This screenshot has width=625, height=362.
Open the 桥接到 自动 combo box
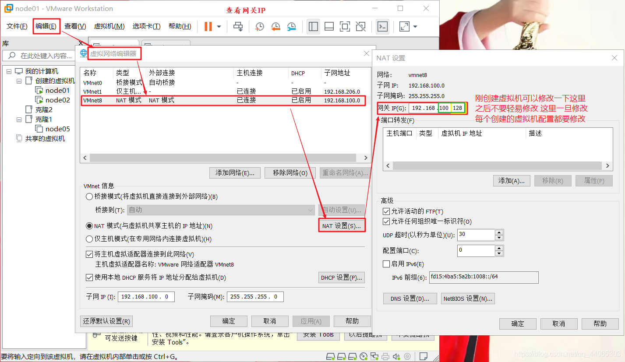pos(221,210)
